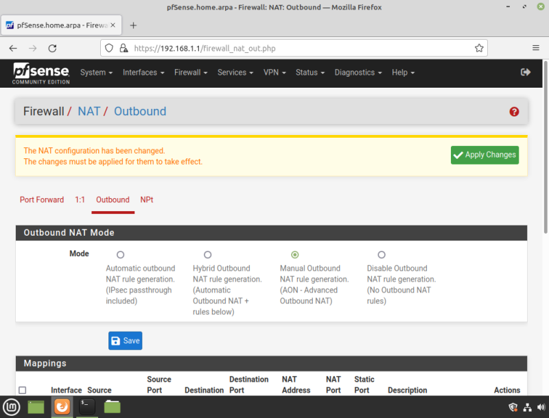Tick the select-all checkbox in Mappings header
Viewport: 549px width, 418px height.
point(23,390)
